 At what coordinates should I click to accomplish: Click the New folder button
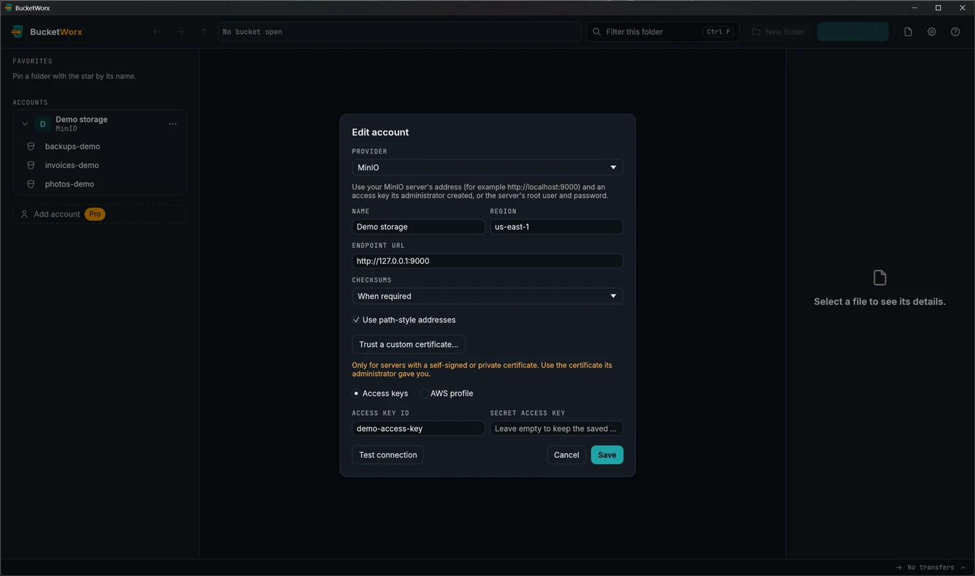(778, 31)
